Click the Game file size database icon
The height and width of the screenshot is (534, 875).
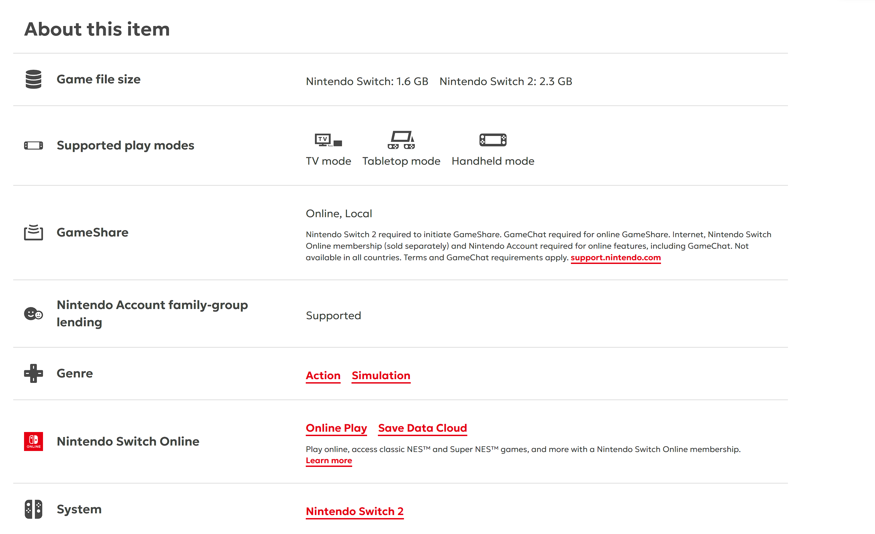(x=34, y=79)
